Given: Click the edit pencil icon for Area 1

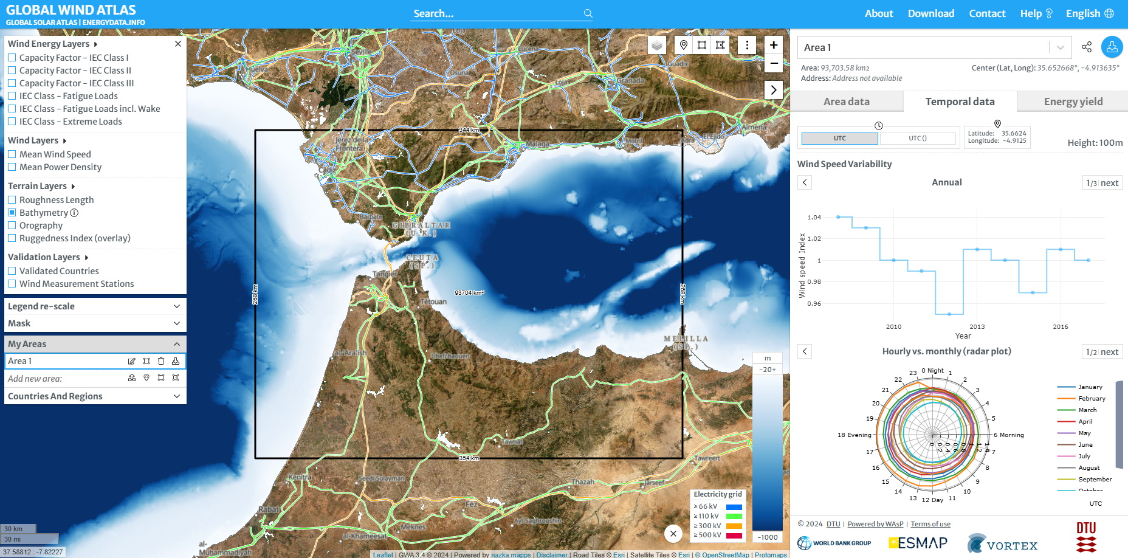Looking at the screenshot, I should tap(132, 361).
